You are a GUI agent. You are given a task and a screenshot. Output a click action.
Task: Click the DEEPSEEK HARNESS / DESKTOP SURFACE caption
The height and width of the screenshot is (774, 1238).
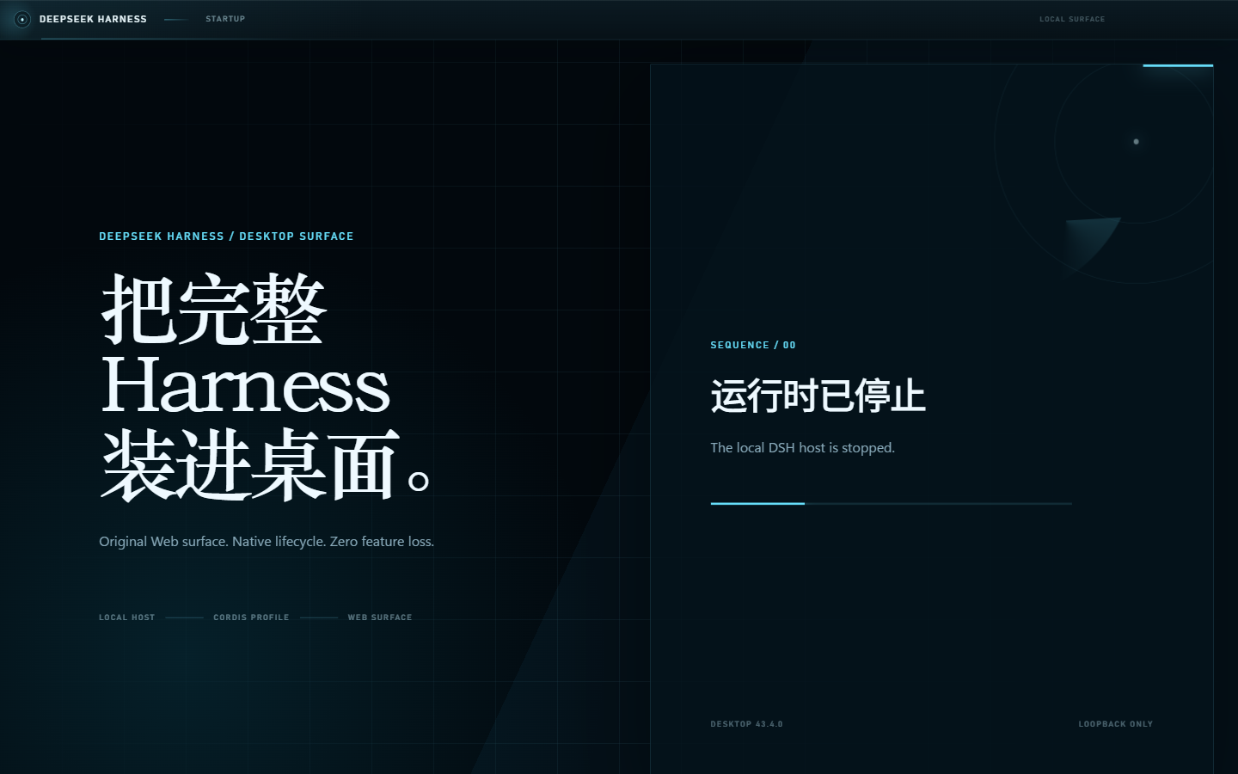pos(226,236)
